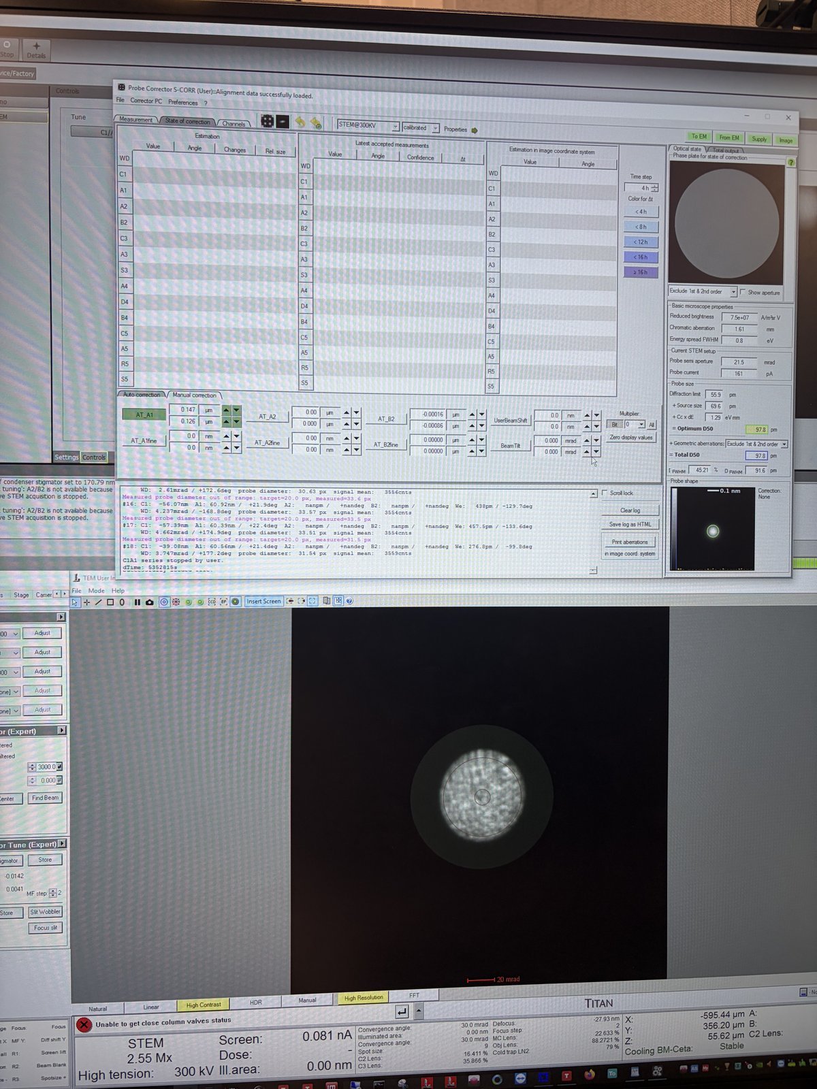Expand the small arrow button next to return icon
The image size is (817, 1089).
tap(419, 1011)
